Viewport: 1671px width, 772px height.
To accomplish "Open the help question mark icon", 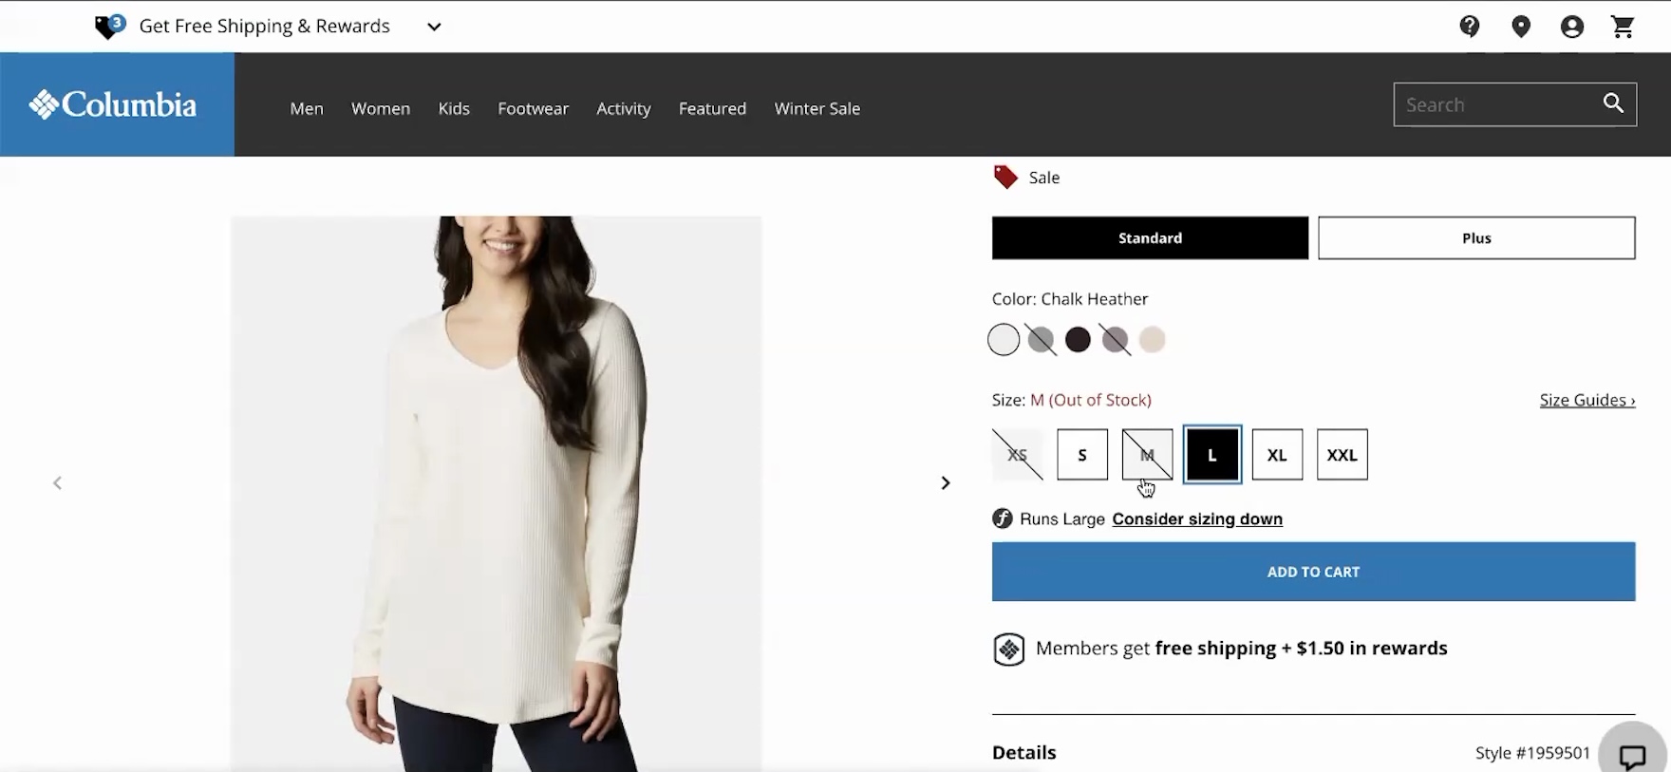I will pyautogui.click(x=1469, y=27).
